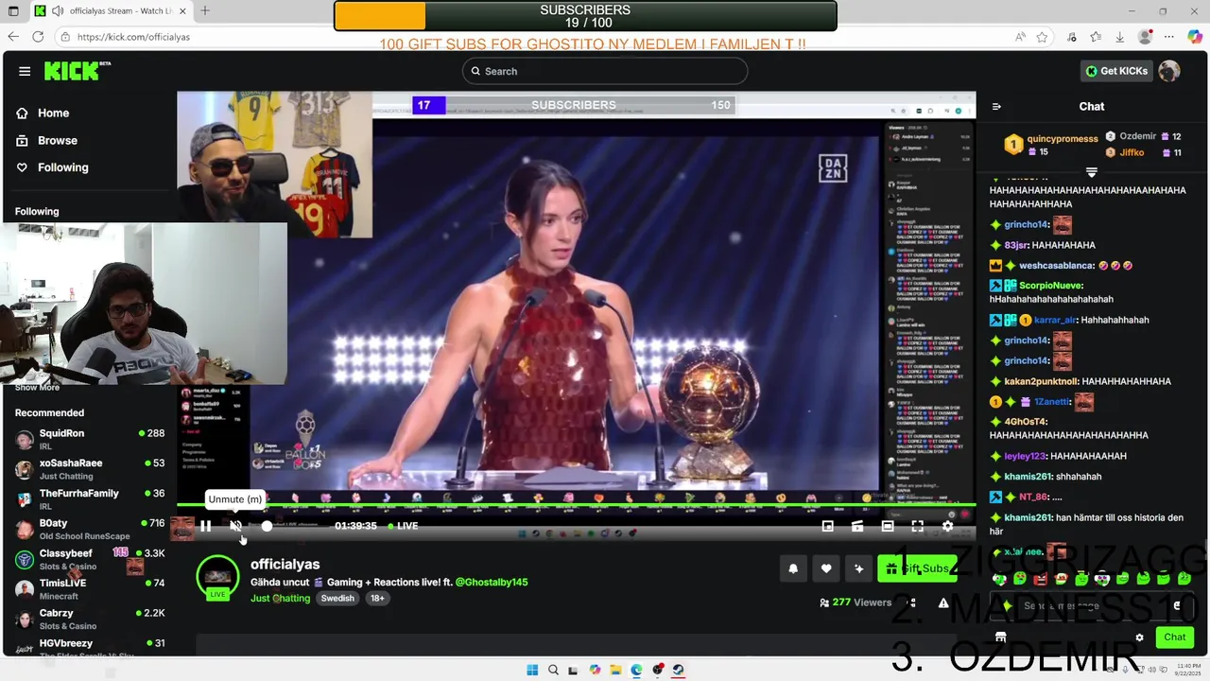Click the cast stream icon
Viewport: 1210px width, 681px height.
coord(857,526)
